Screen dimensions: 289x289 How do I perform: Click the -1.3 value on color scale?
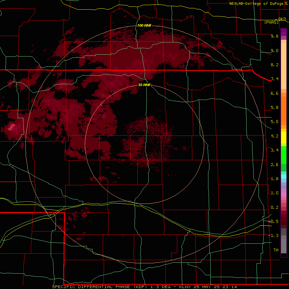[274, 236]
